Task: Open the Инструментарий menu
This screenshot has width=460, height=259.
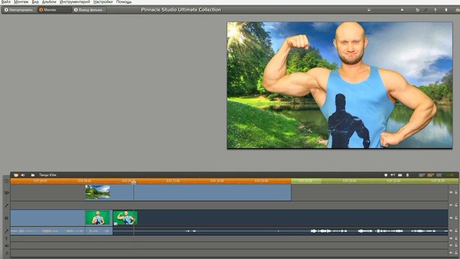Action: (x=75, y=1)
